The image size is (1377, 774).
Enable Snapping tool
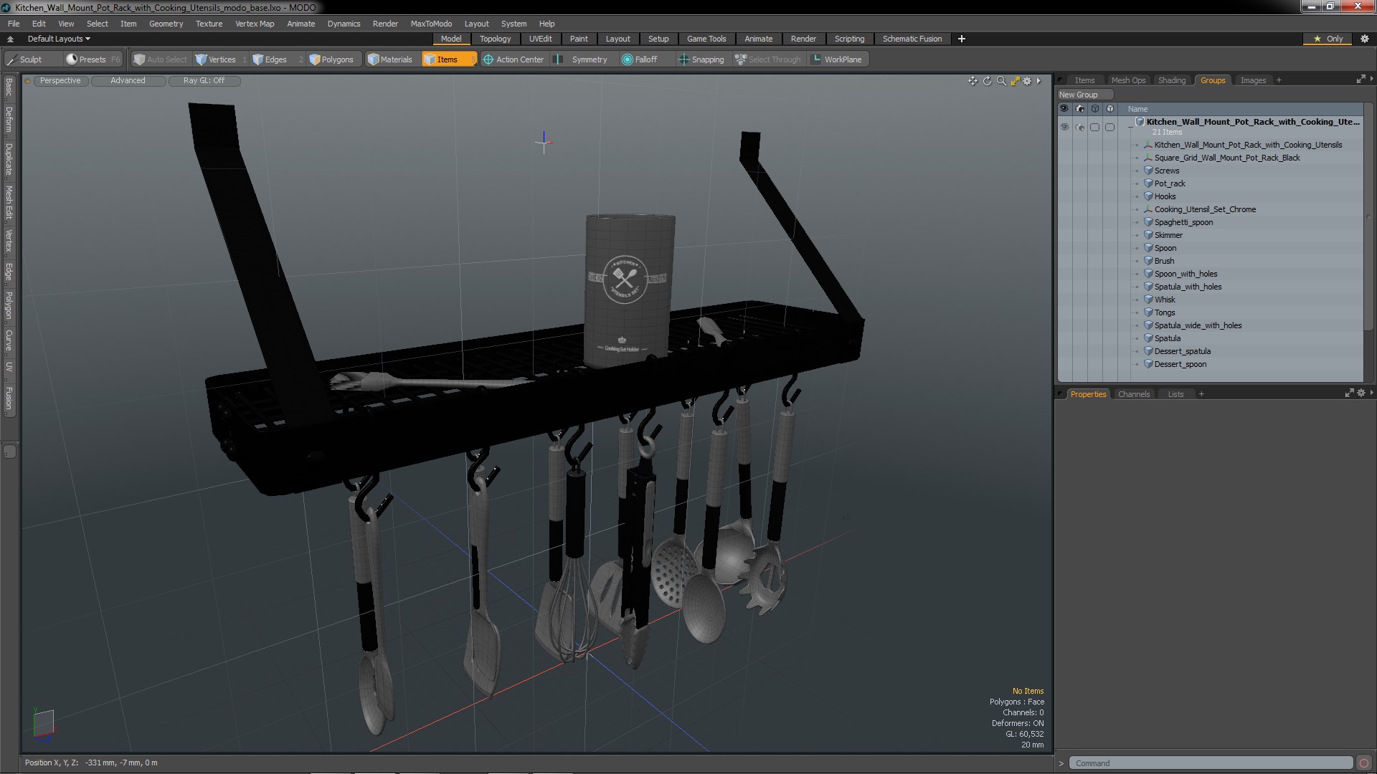pos(701,59)
